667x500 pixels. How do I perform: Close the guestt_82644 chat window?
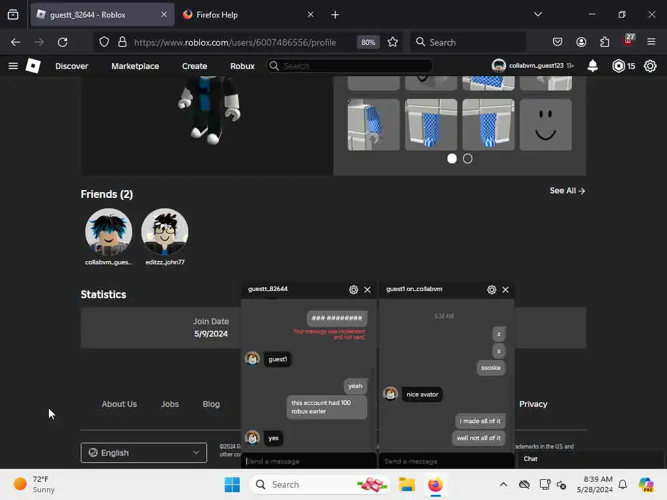pyautogui.click(x=367, y=290)
